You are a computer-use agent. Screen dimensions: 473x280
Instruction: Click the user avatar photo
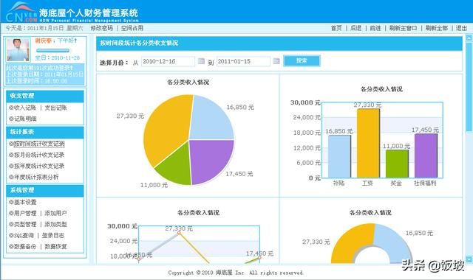pyautogui.click(x=18, y=49)
